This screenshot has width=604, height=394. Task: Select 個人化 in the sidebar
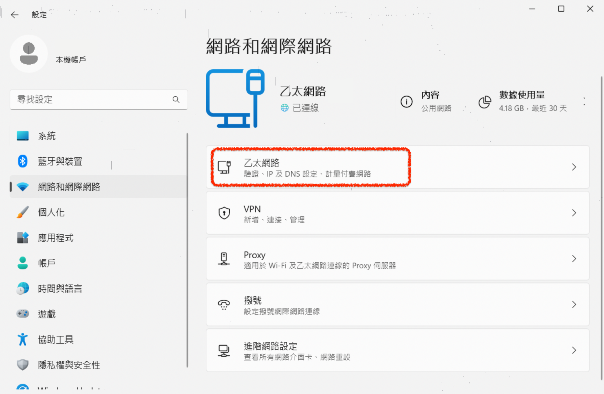coord(51,212)
